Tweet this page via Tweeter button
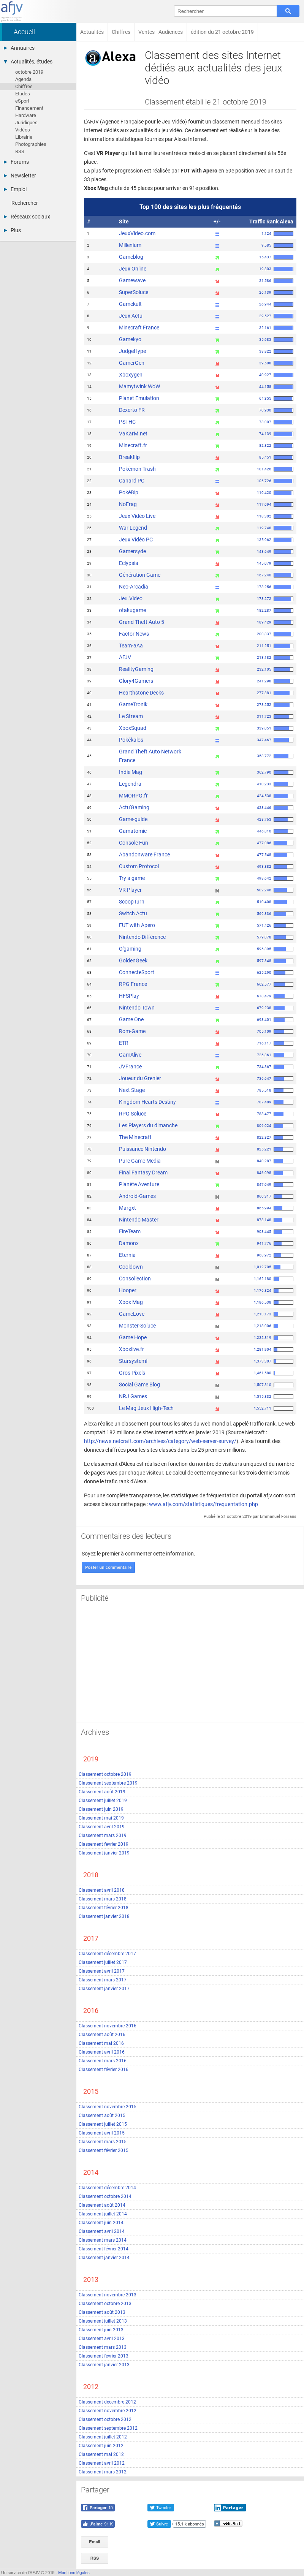 [x=161, y=2506]
